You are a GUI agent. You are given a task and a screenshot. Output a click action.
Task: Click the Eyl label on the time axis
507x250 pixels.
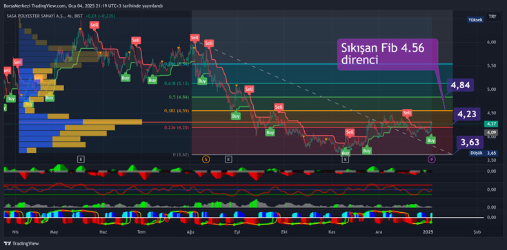238,232
